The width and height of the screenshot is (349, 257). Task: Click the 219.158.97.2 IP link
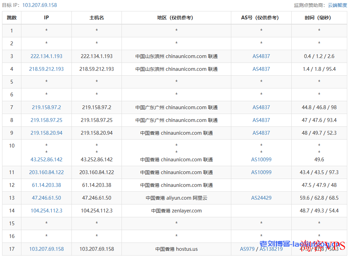46,107
